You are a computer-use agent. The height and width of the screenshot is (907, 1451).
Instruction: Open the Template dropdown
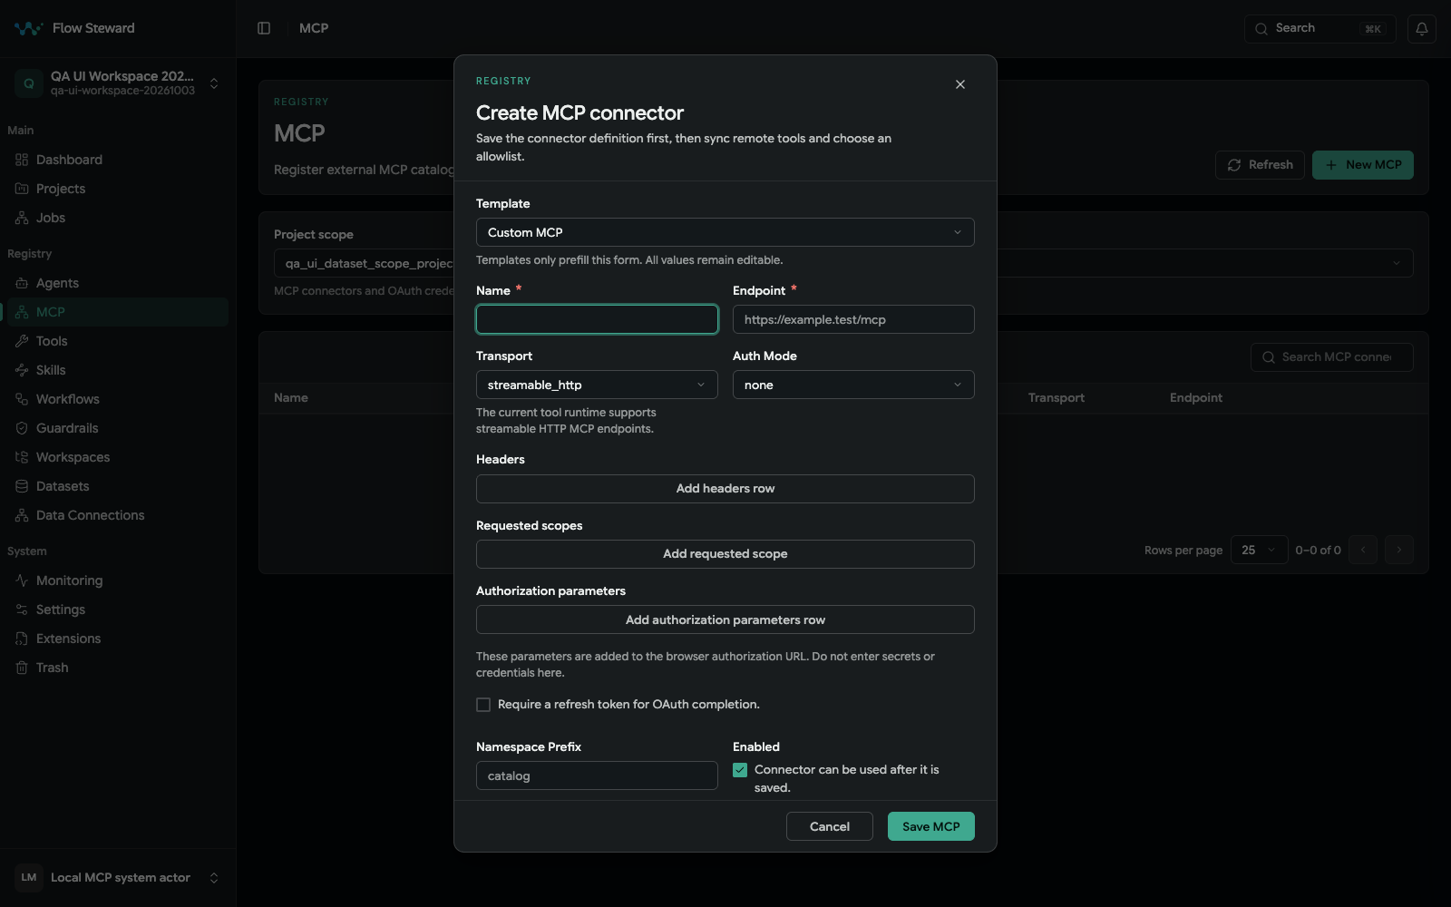725,232
